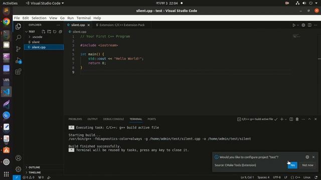Add a new terminal with plus icon
Viewport: 321px width, 180px height.
point(282,119)
